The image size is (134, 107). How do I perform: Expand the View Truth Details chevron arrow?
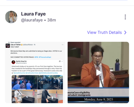(x=125, y=32)
